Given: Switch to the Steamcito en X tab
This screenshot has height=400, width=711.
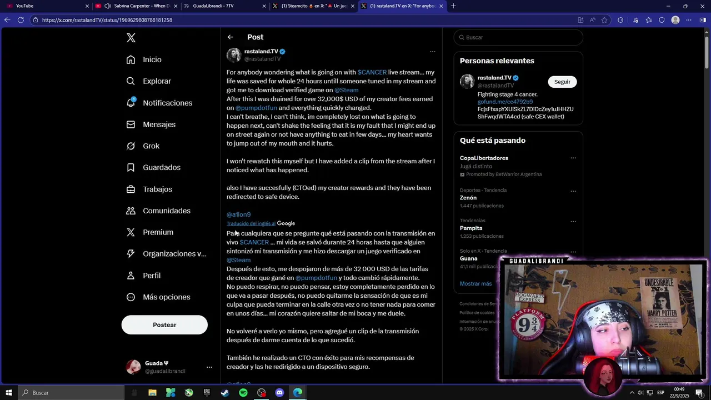Looking at the screenshot, I should point(313,6).
